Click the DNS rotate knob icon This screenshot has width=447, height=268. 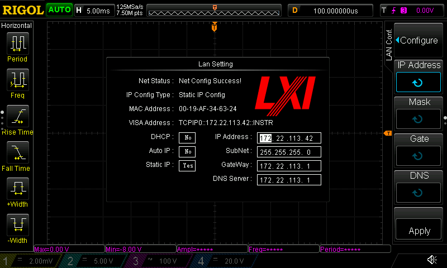tap(418, 193)
